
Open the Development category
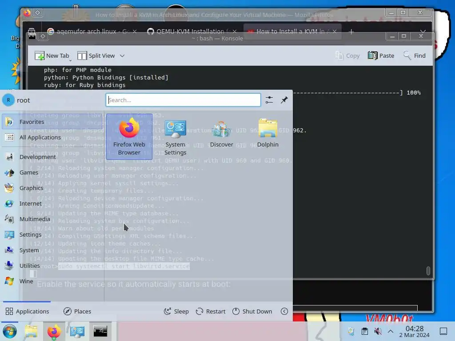click(x=52, y=157)
